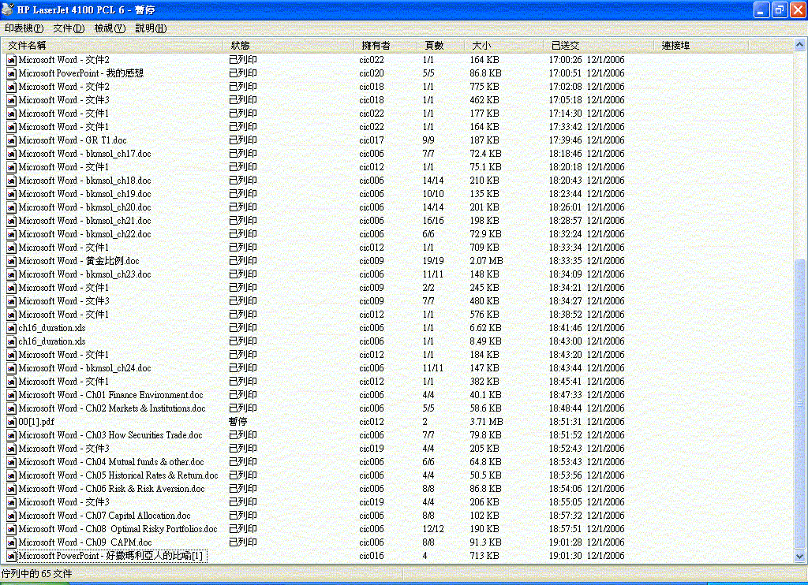Select the paused 00[1].pdf job icon
808x585 pixels.
[x=11, y=422]
